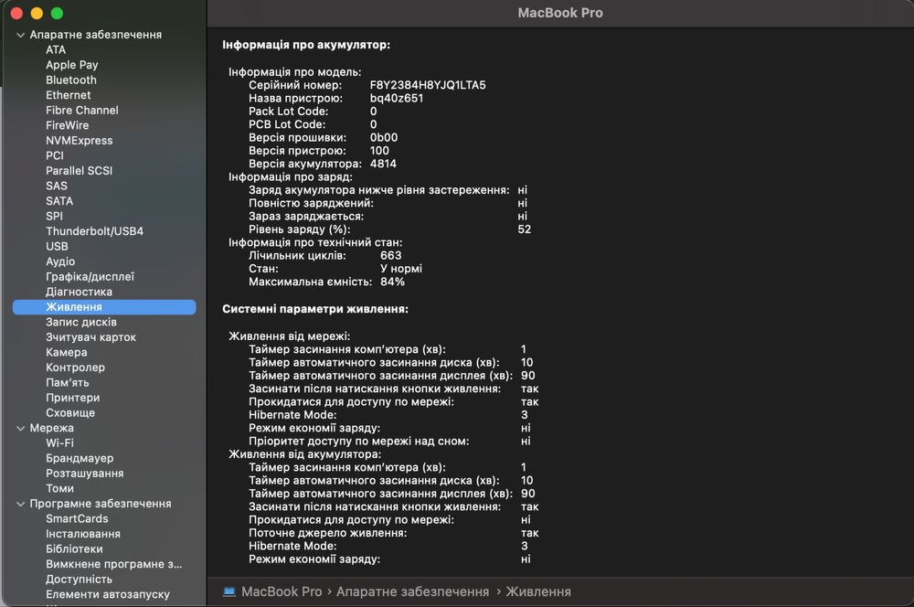Click Живлення in breadcrumb path
This screenshot has width=914, height=607.
(x=538, y=593)
